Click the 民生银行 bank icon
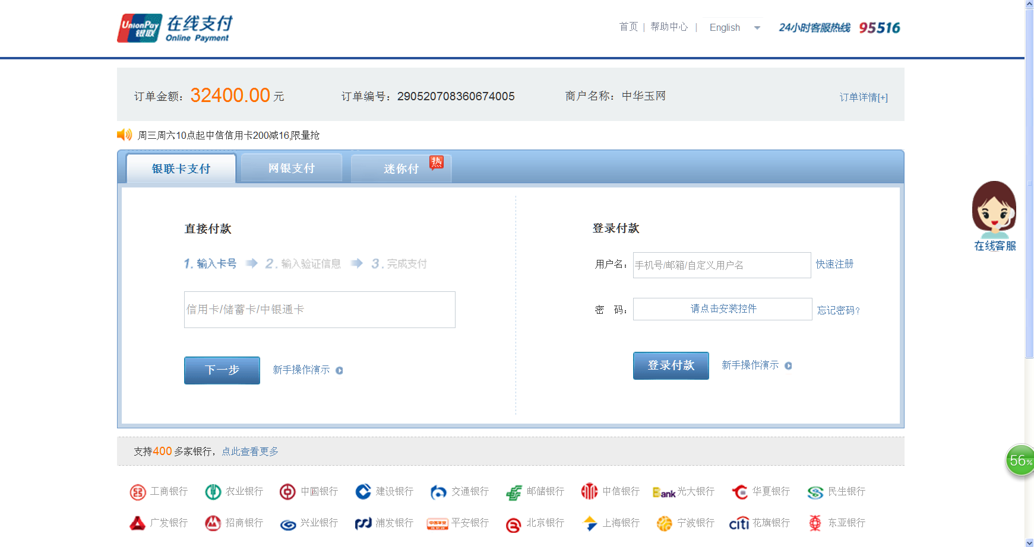1034x547 pixels. tap(815, 492)
